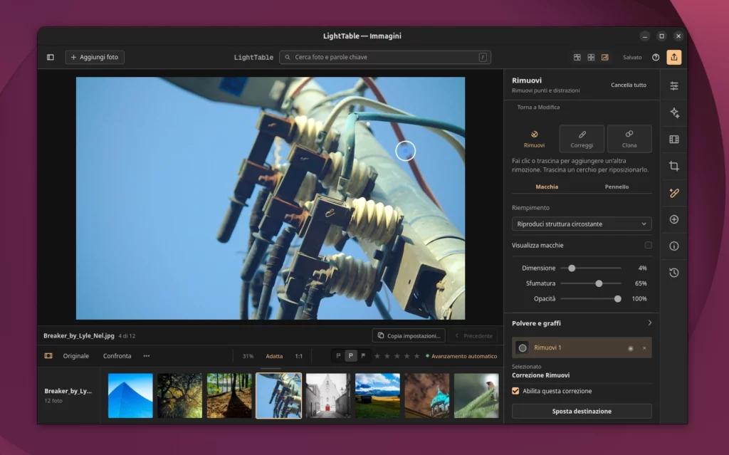Screen dimensions: 729x455
Task: Click the Salvato status text
Action: coord(632,57)
